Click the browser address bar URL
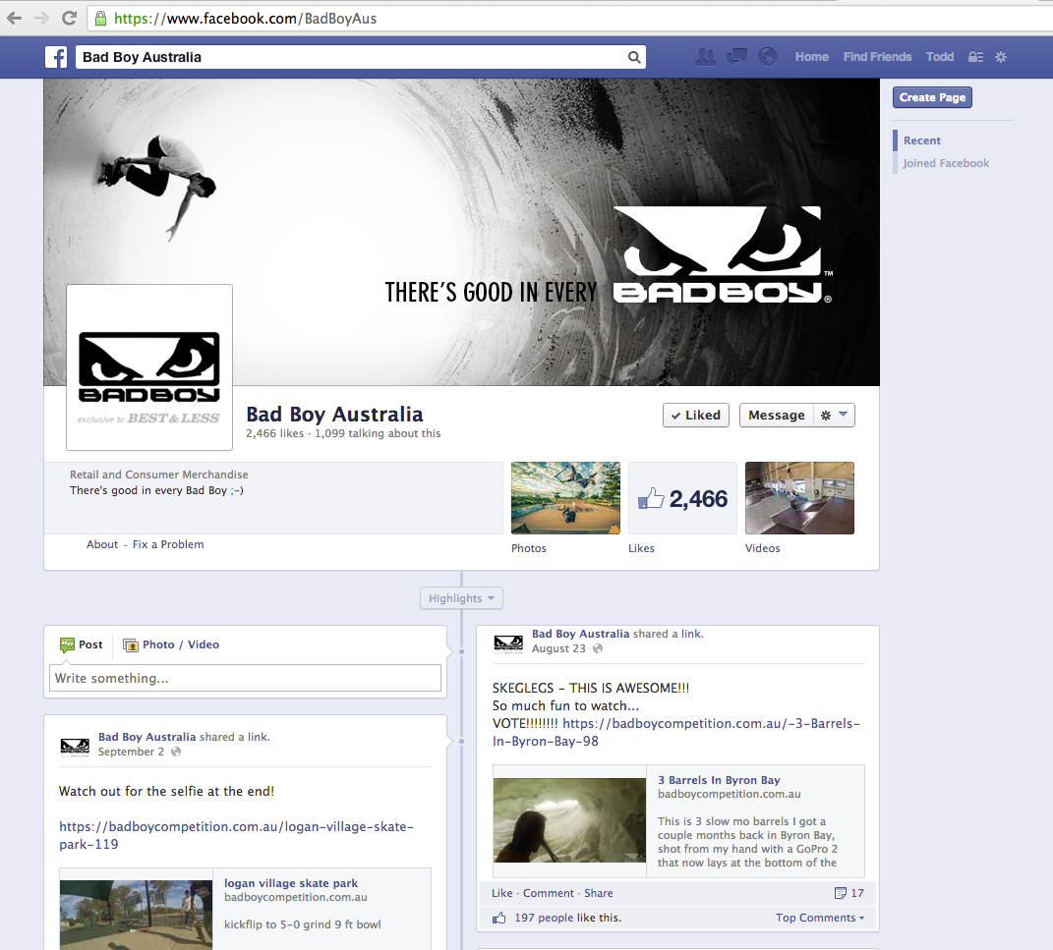This screenshot has height=950, width=1053. (245, 19)
